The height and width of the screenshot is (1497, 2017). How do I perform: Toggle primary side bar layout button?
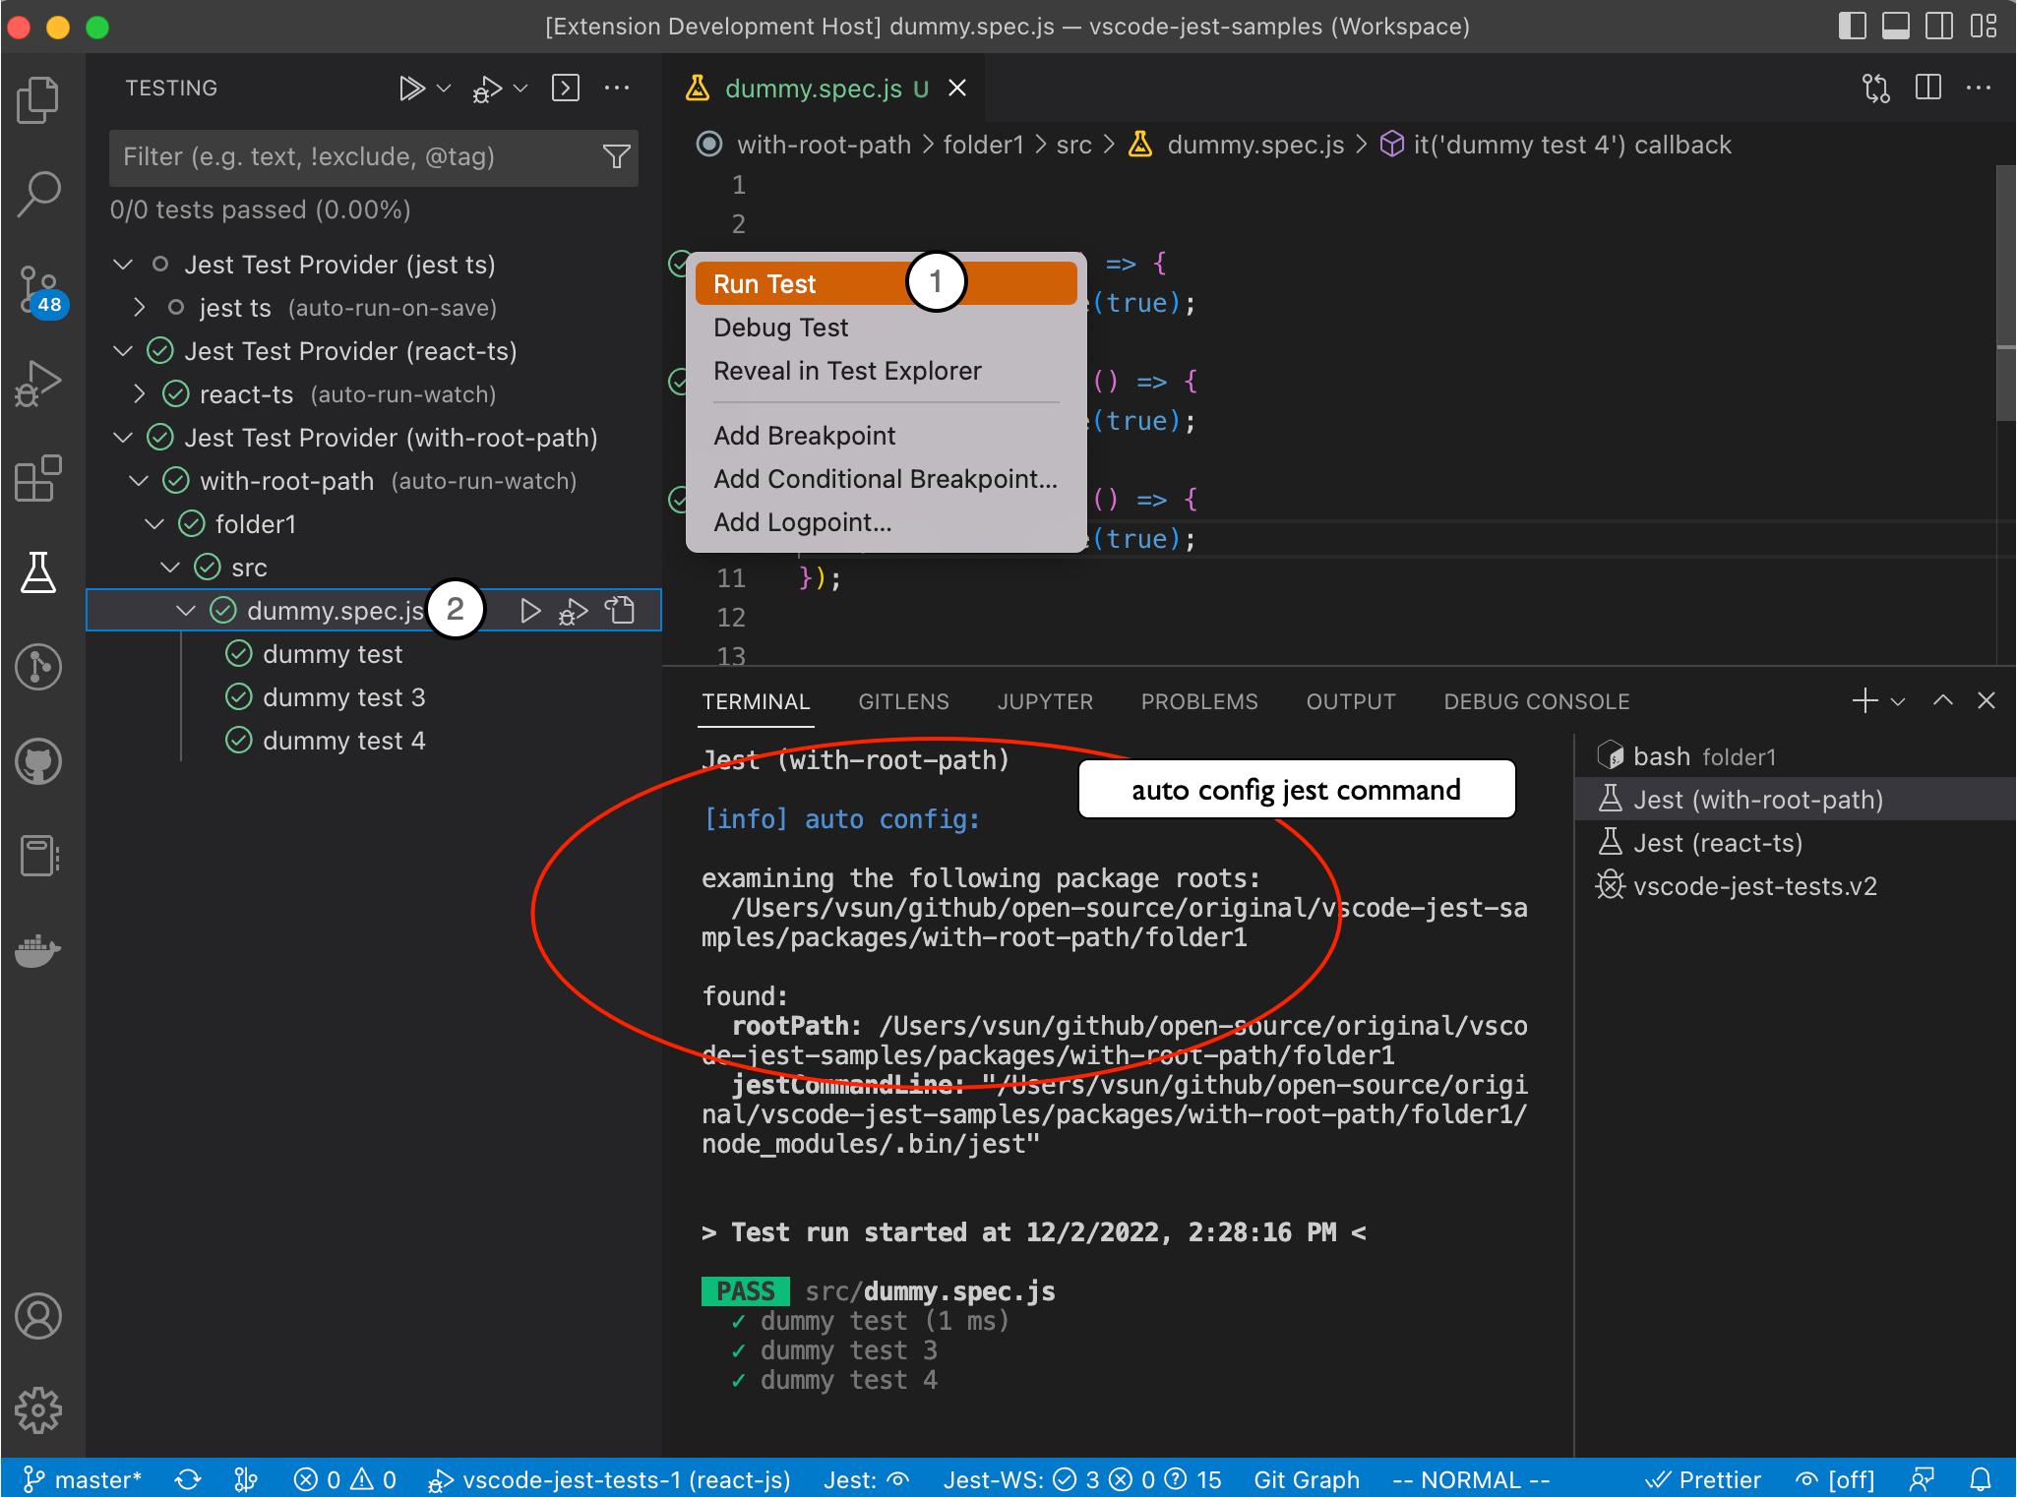pyautogui.click(x=1852, y=27)
